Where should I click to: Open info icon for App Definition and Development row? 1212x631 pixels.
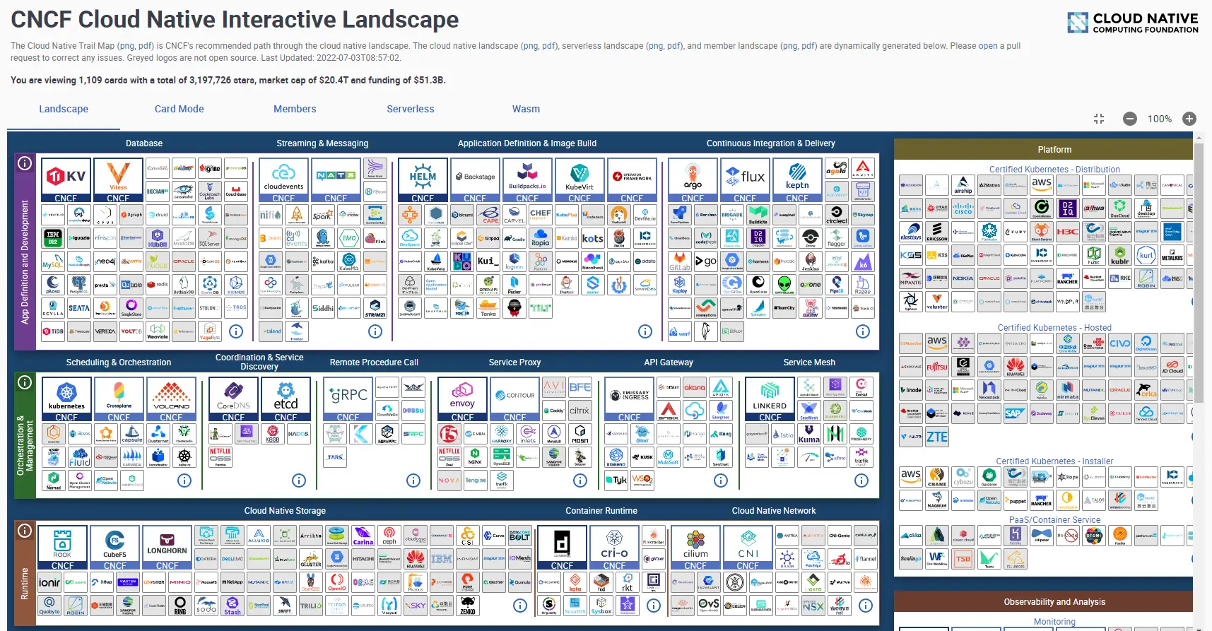pos(25,163)
